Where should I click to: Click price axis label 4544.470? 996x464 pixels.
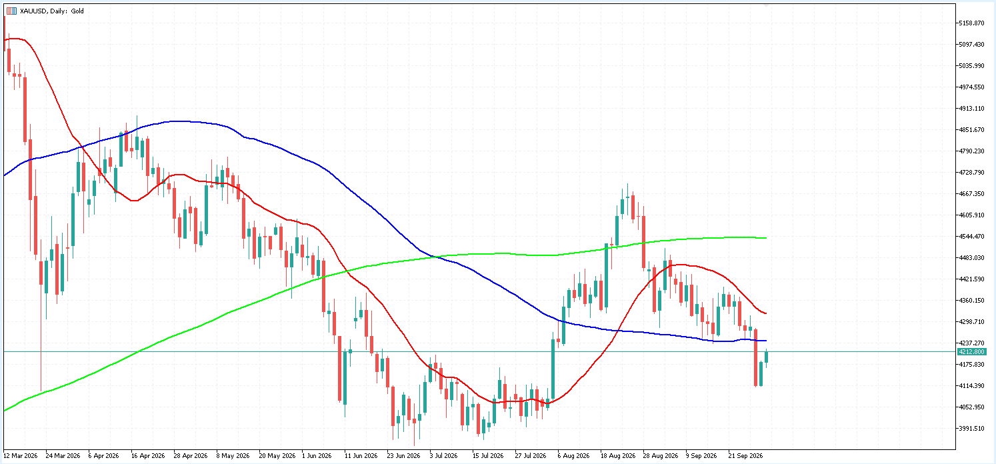tap(971, 237)
